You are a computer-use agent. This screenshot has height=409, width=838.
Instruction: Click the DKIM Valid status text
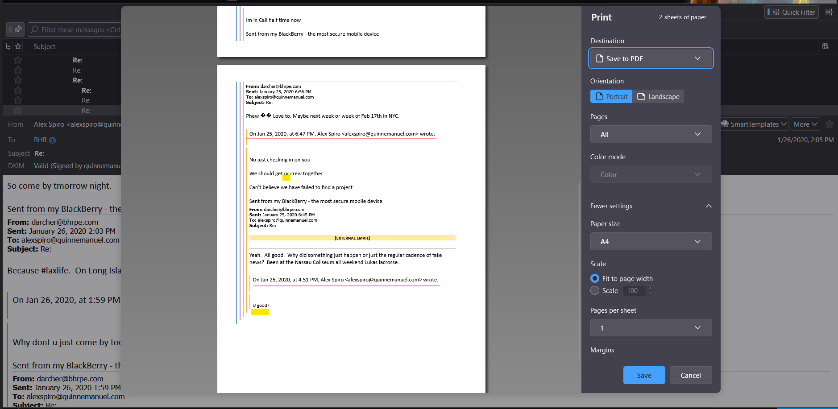pyautogui.click(x=77, y=166)
